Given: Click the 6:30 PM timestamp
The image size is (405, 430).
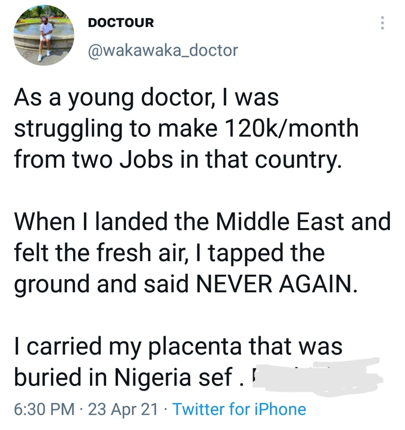Looking at the screenshot, I should click(x=44, y=409).
